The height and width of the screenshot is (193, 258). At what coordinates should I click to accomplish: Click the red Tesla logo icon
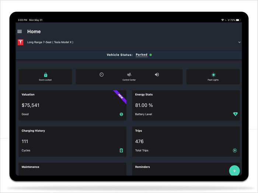[x=21, y=42]
